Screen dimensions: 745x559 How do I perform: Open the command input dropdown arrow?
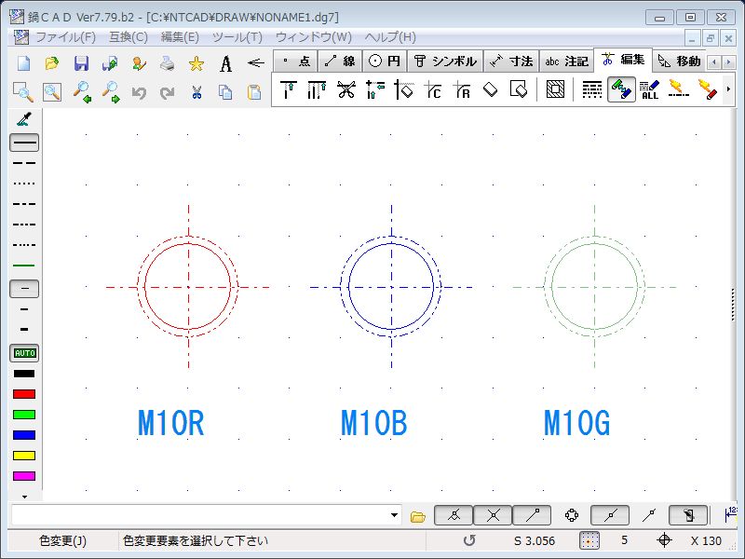(394, 515)
